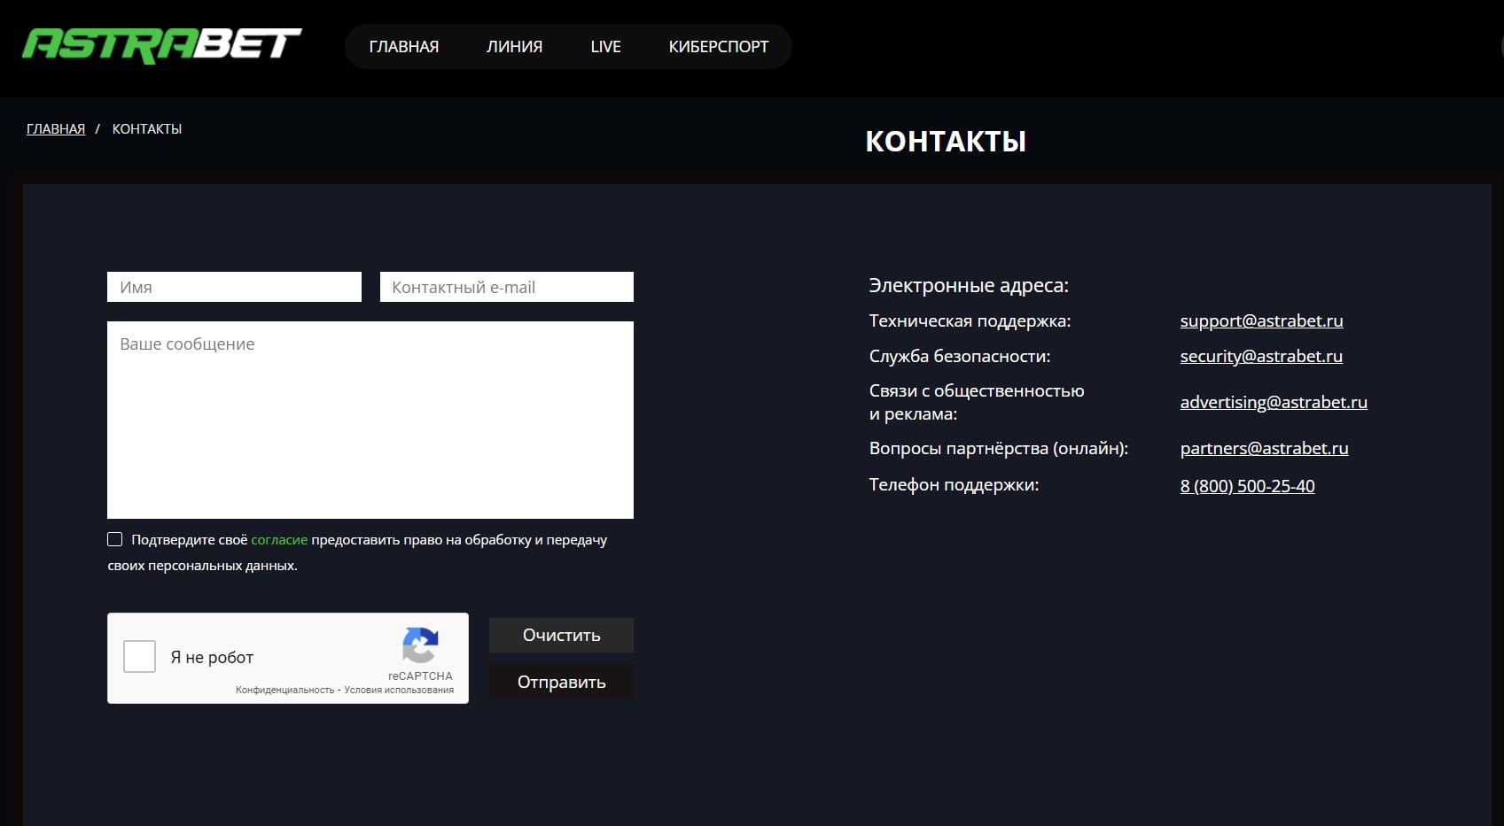
Task: Click the advertising@astrabet.ru email link
Action: pyautogui.click(x=1273, y=403)
